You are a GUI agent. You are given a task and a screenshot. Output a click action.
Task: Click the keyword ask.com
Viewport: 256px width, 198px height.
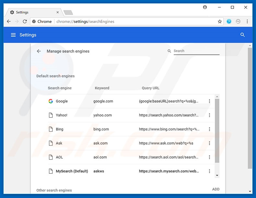[x=100, y=143]
